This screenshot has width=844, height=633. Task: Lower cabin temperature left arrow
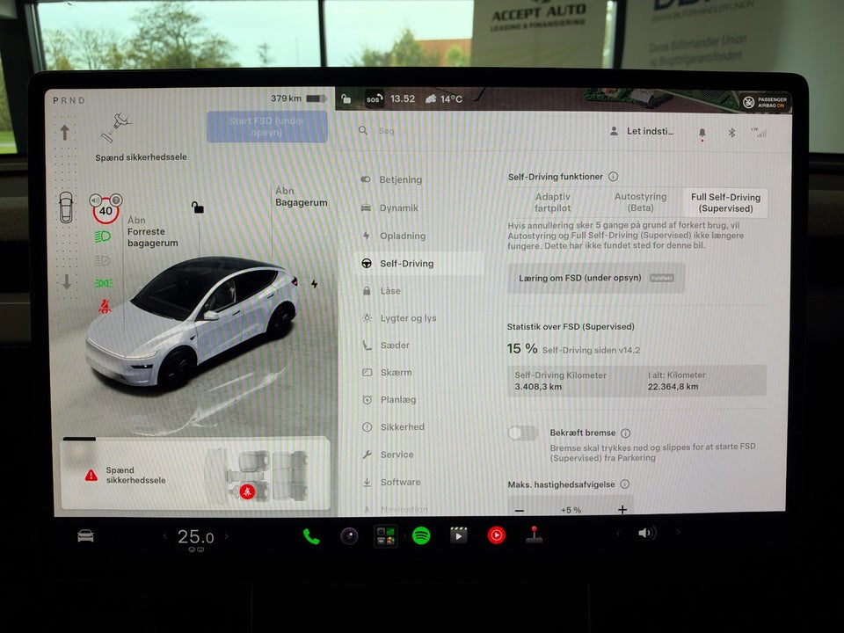[165, 536]
